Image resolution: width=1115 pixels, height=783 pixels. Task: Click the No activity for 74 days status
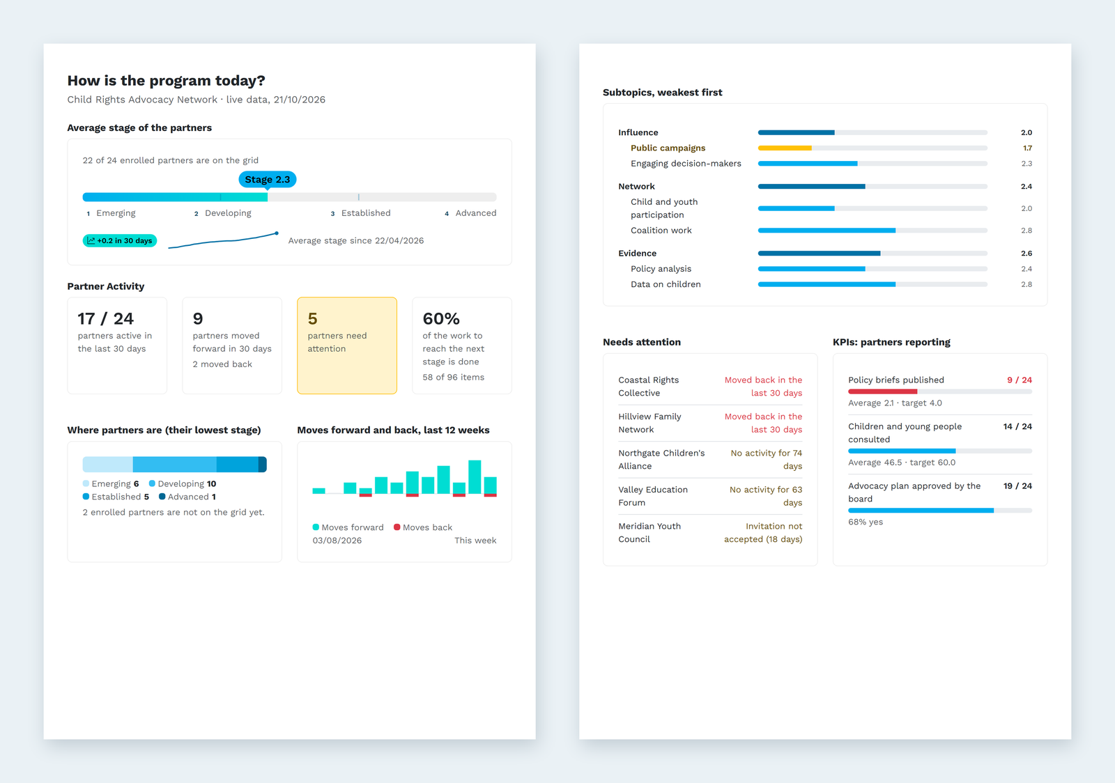[x=767, y=460]
